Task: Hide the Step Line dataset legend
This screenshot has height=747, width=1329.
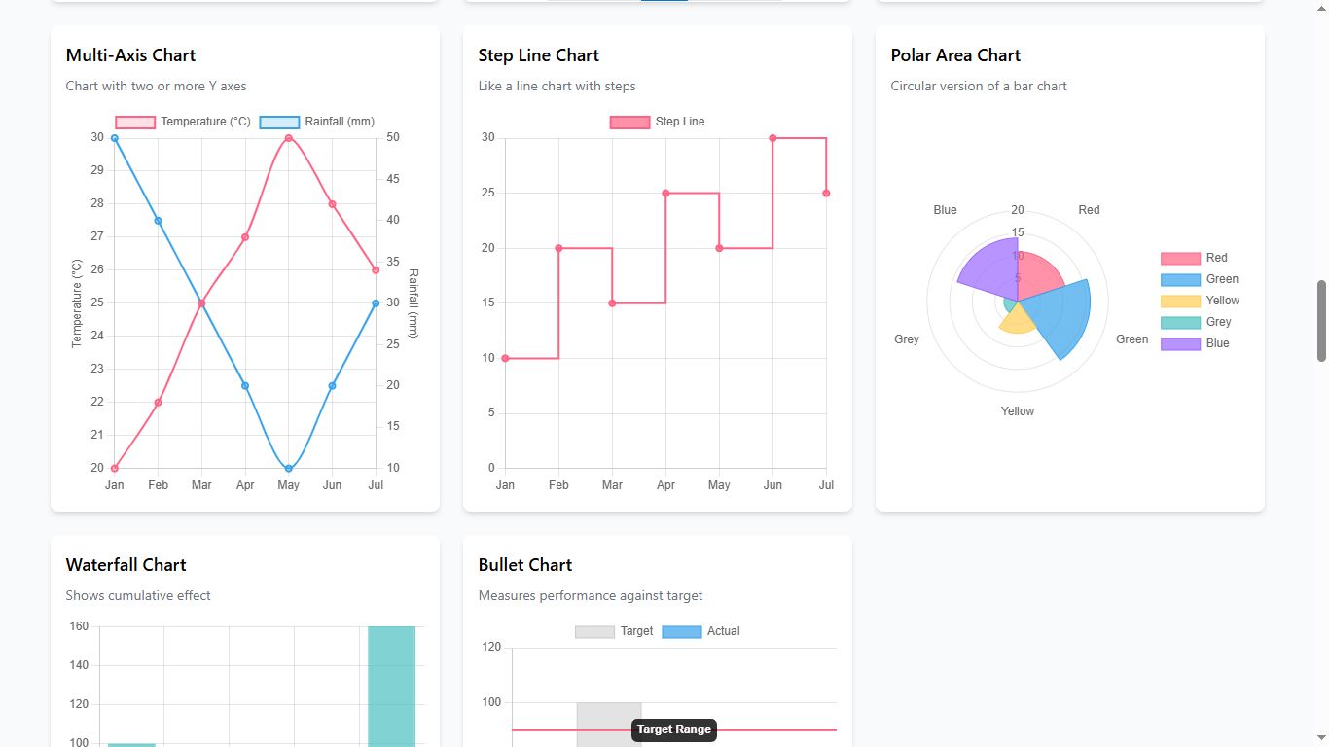Action: [629, 122]
